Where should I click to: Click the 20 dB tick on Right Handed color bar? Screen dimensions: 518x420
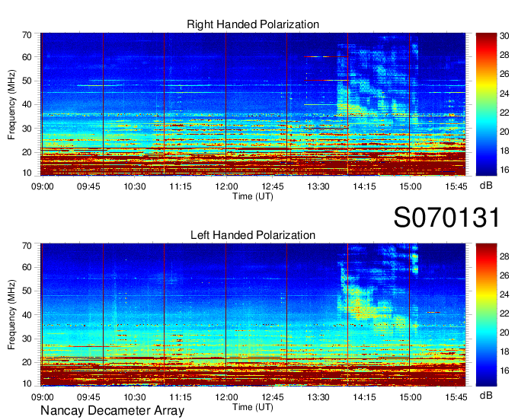click(x=504, y=132)
